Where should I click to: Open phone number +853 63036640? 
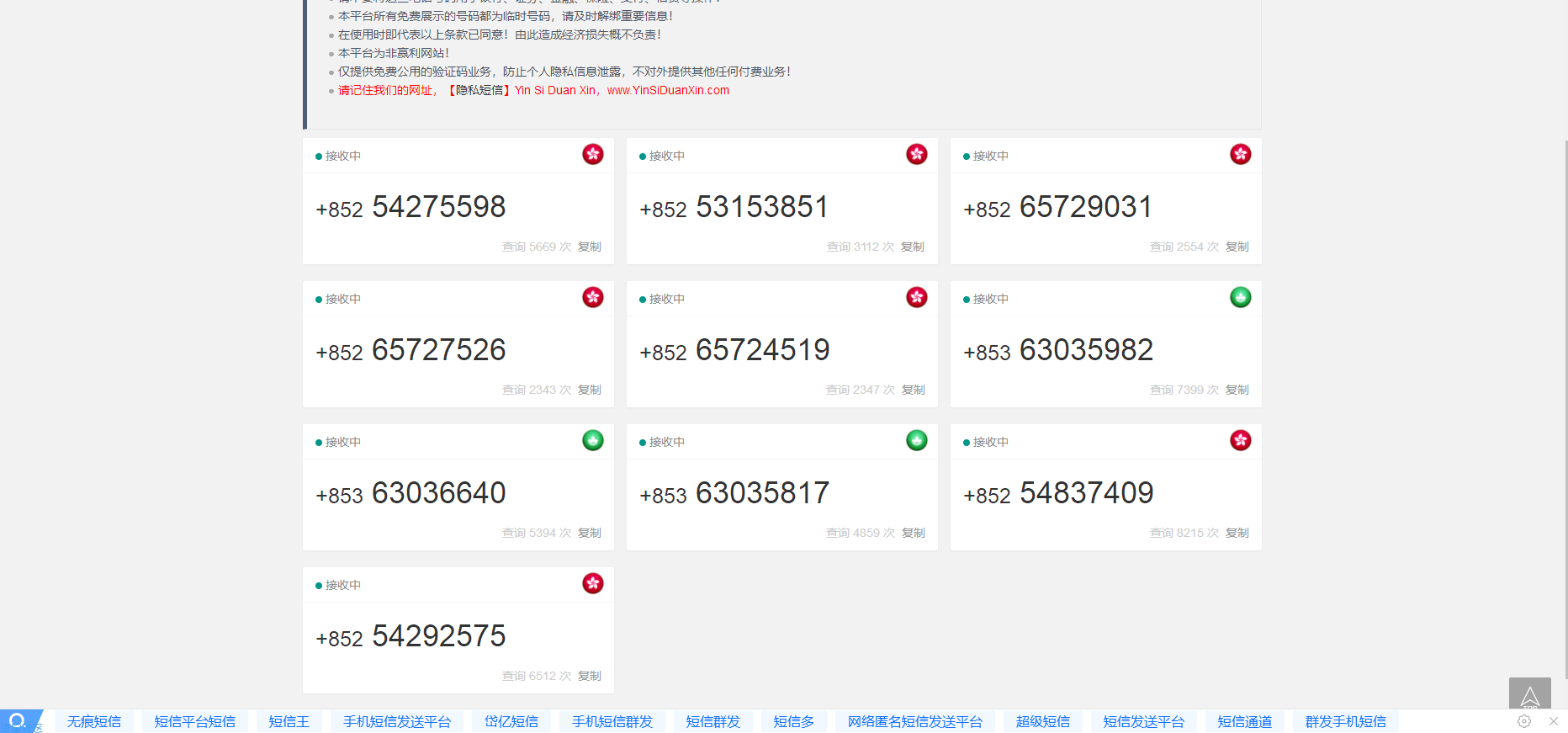411,493
